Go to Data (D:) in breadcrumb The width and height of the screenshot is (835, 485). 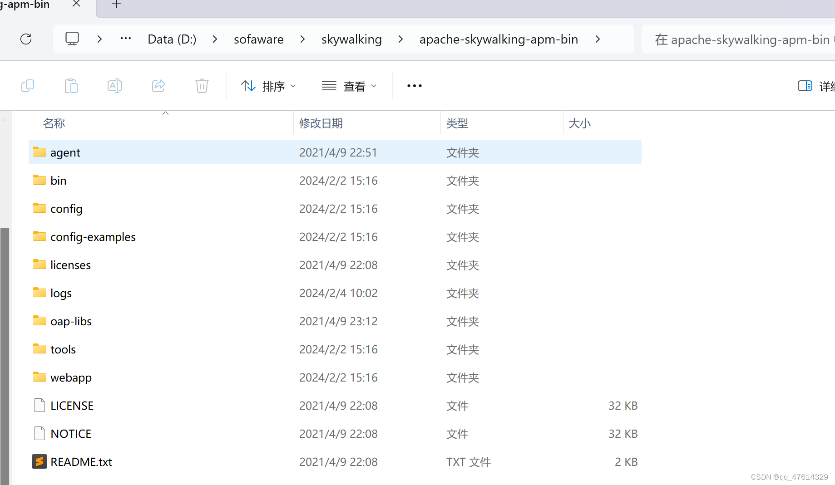172,39
